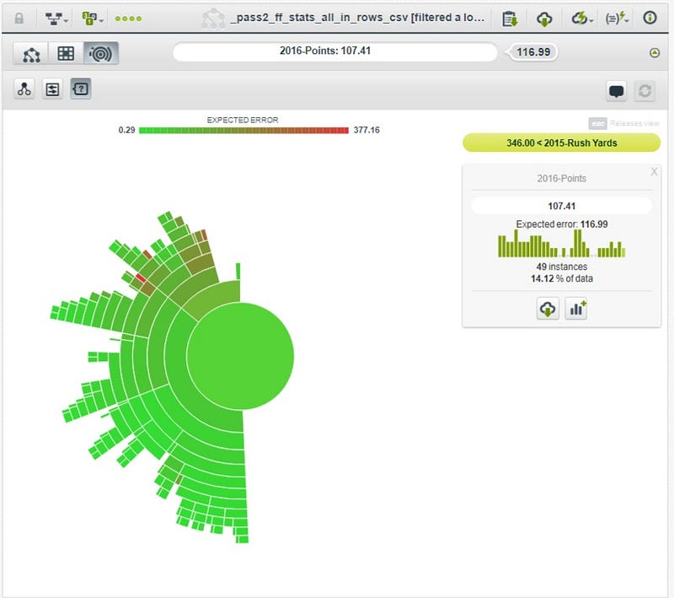Toggle the prediction-by-question icon
The height and width of the screenshot is (598, 674).
tap(81, 89)
